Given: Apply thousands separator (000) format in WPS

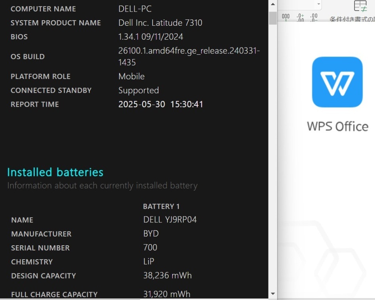Looking at the screenshot, I should pyautogui.click(x=286, y=17).
